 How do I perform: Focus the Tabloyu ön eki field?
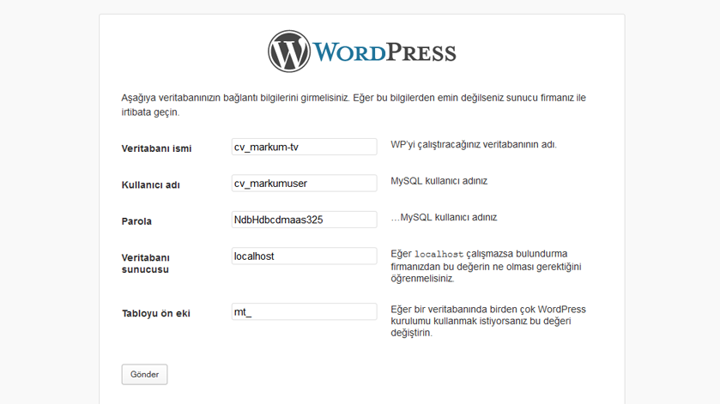pos(304,311)
